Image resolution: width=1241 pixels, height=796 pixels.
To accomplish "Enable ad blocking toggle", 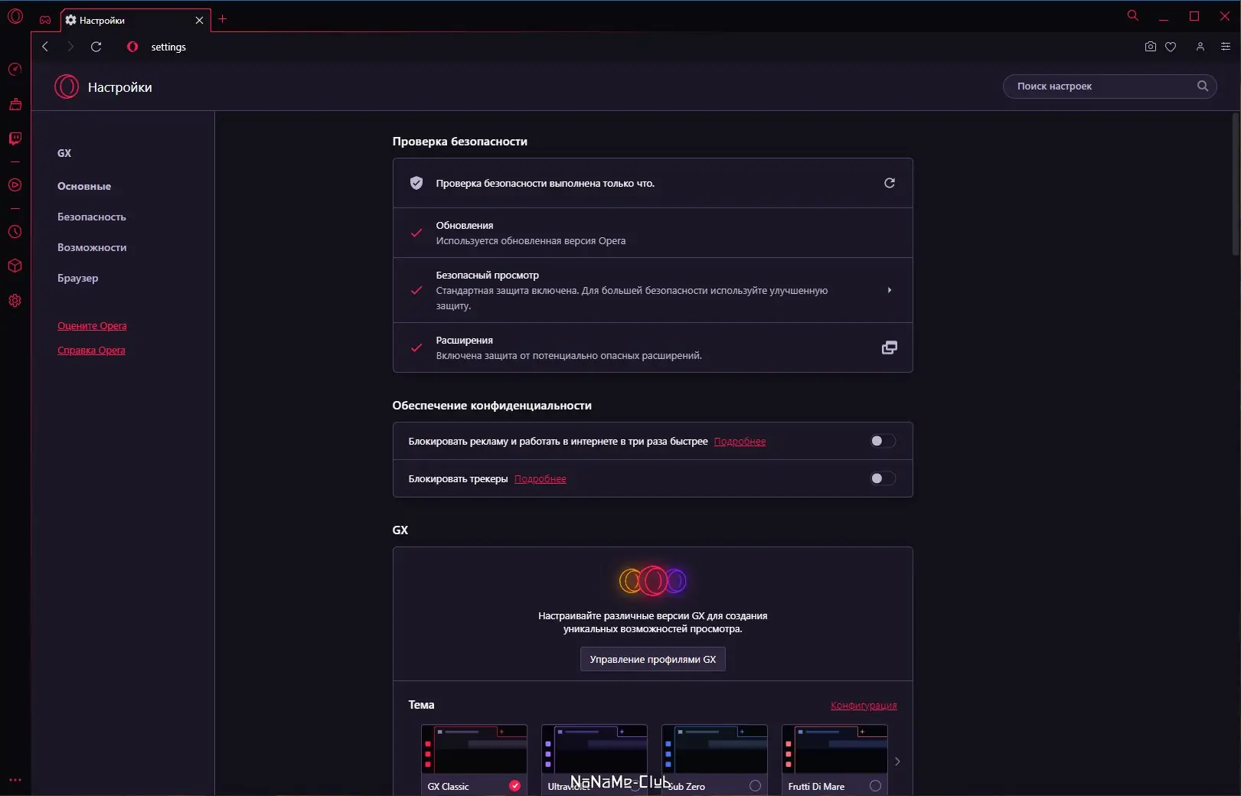I will click(x=883, y=441).
